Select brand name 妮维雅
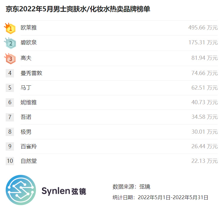Screen dimensions: 223x209 pyautogui.click(x=29, y=102)
